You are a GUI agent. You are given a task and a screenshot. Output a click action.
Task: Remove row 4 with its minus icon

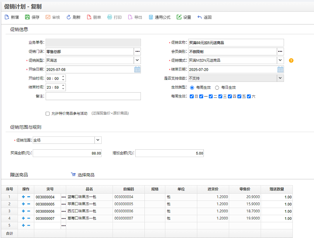(x=29, y=218)
